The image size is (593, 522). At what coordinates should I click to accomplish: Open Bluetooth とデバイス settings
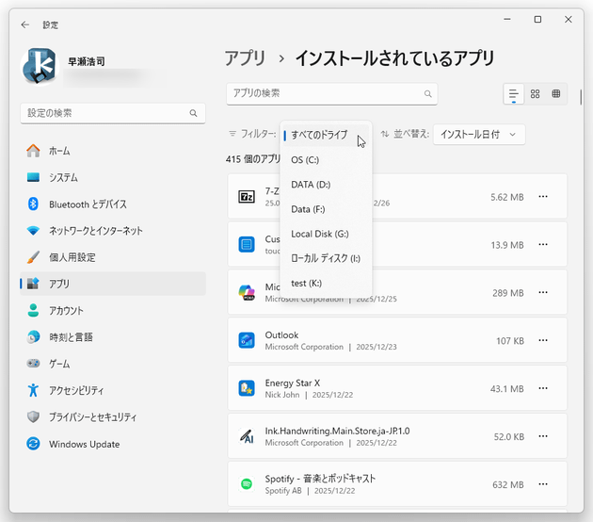tap(113, 204)
